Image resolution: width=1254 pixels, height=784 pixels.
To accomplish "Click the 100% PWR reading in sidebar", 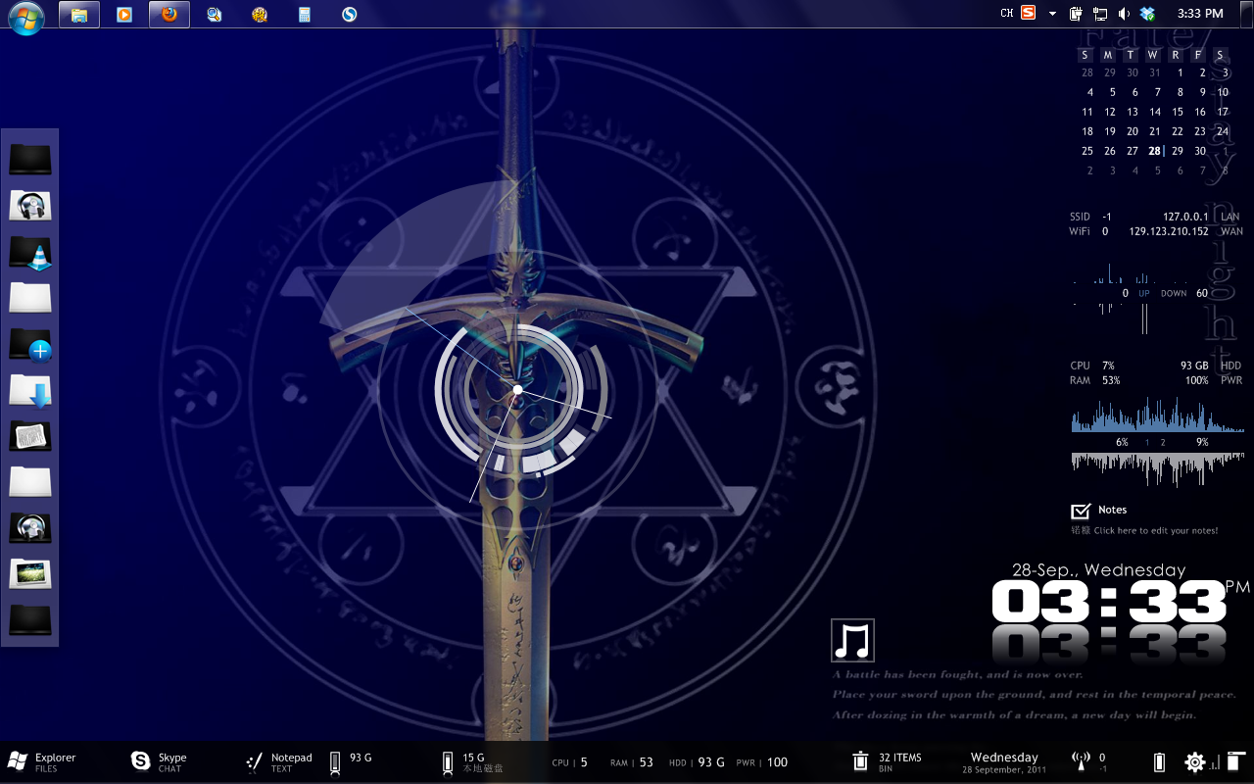I will 1197,380.
